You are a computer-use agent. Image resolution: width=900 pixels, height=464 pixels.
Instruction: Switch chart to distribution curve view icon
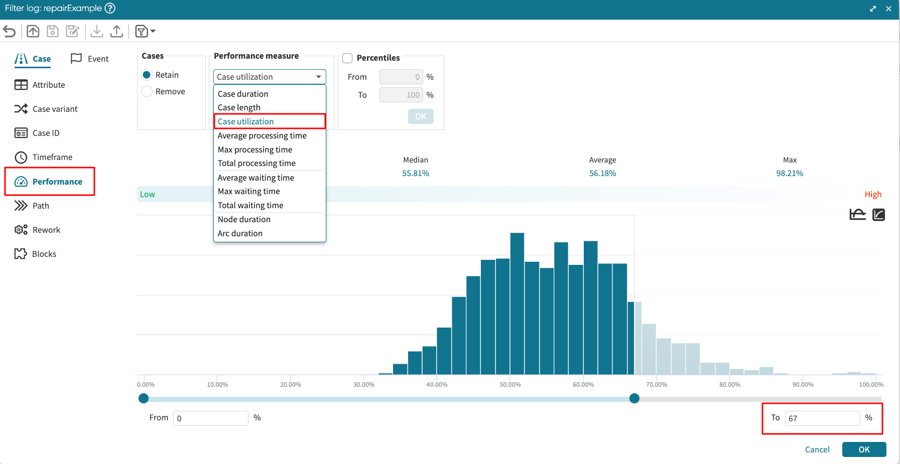coord(857,215)
